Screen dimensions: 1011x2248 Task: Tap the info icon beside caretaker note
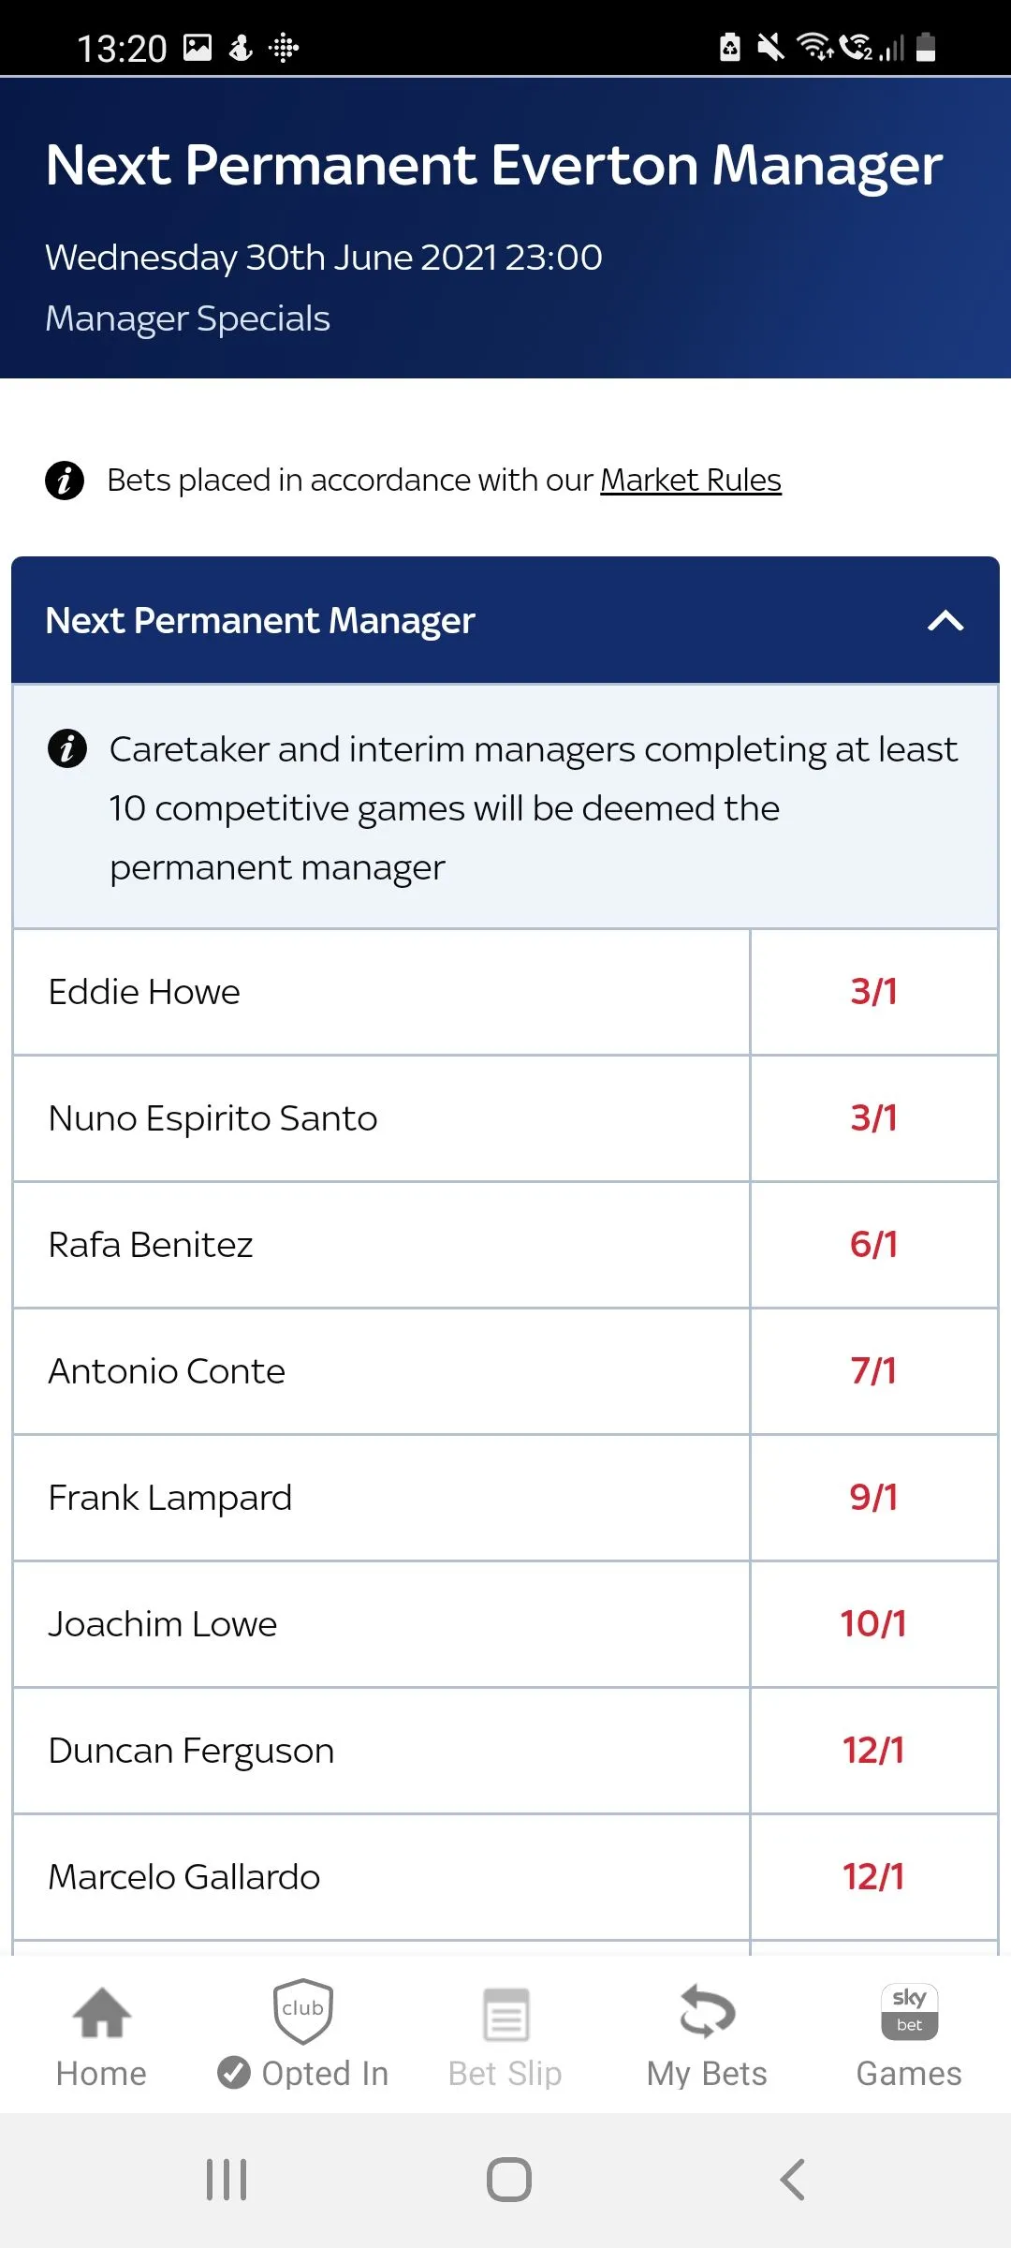coord(67,749)
